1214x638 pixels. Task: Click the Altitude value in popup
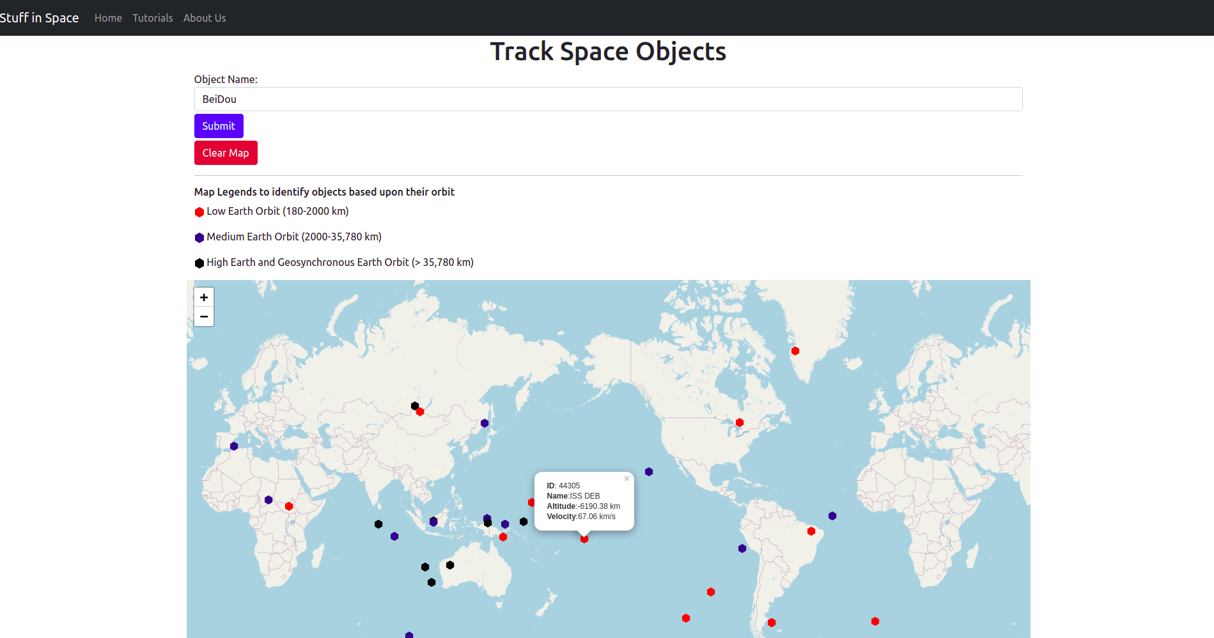click(598, 506)
